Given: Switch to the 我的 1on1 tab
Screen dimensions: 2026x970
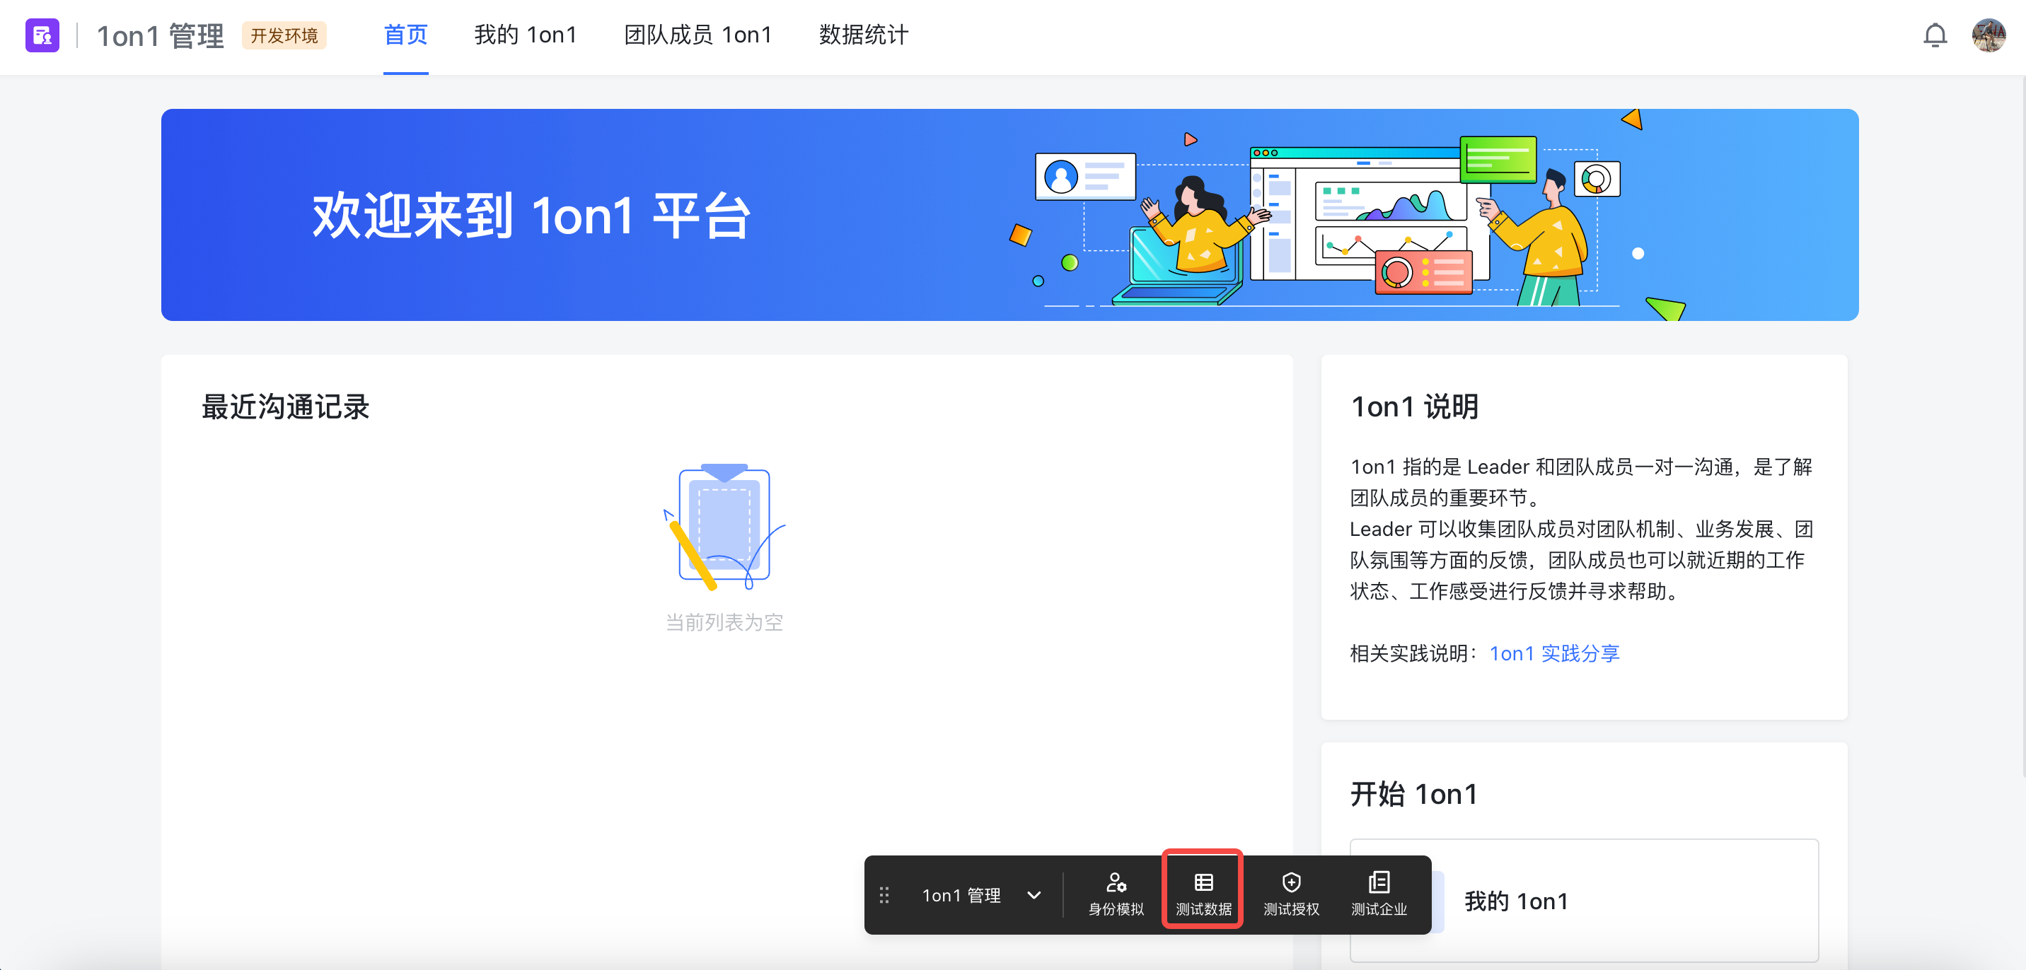Looking at the screenshot, I should click(x=526, y=35).
